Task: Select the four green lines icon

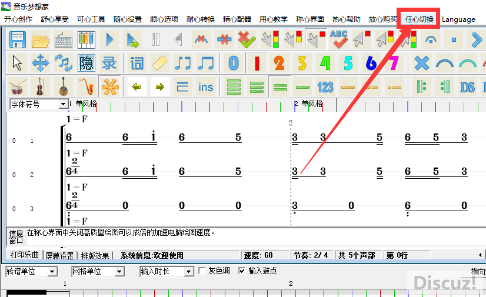Action: 234,87
